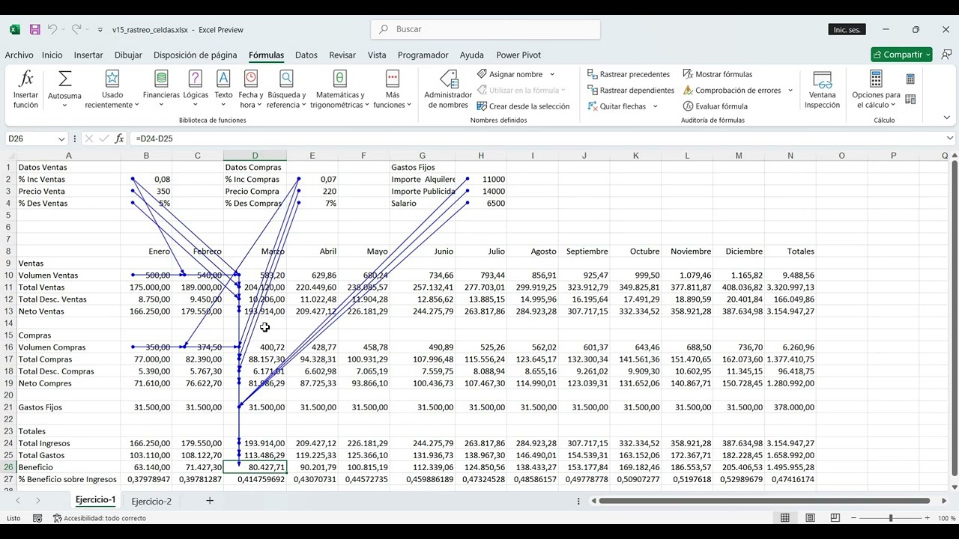Expand the formula bar
The image size is (959, 539).
(x=950, y=138)
